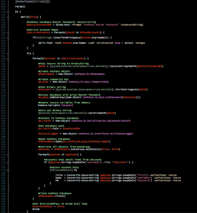Click the PtrToStringAuto method name

[x=127, y=90]
